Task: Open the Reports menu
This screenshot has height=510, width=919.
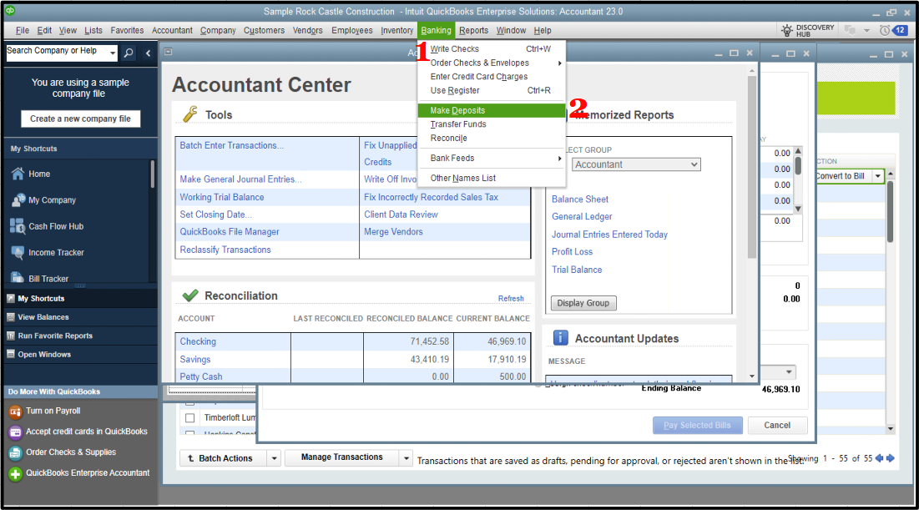Action: point(473,31)
